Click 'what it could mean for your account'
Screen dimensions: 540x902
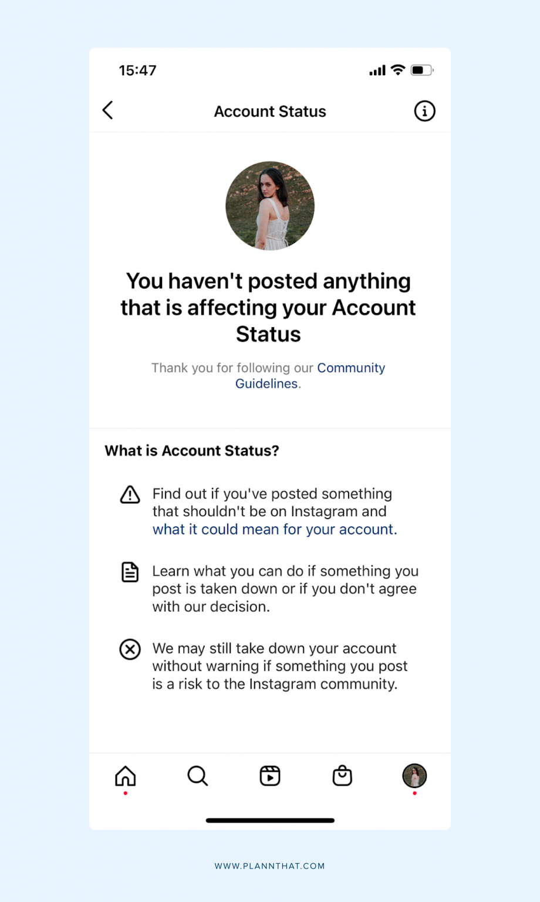274,529
